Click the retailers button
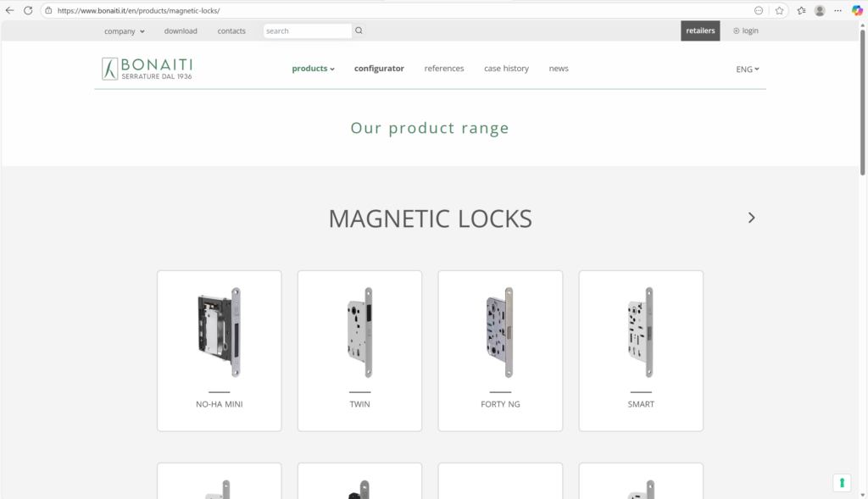 pos(700,30)
